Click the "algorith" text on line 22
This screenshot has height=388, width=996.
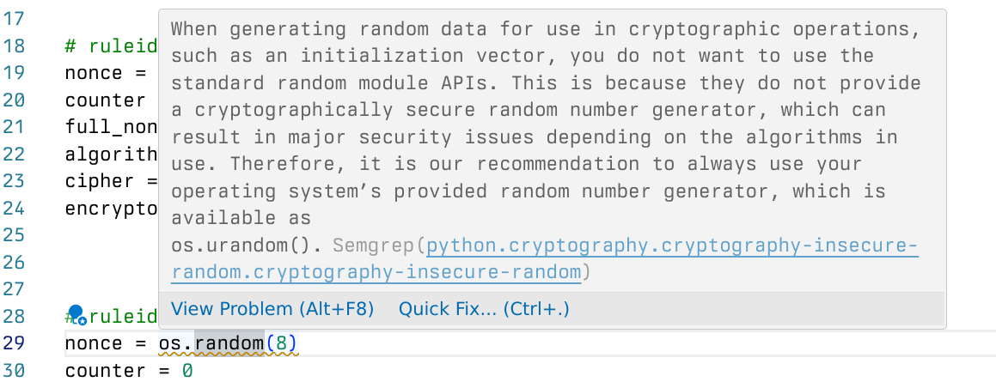(x=111, y=154)
